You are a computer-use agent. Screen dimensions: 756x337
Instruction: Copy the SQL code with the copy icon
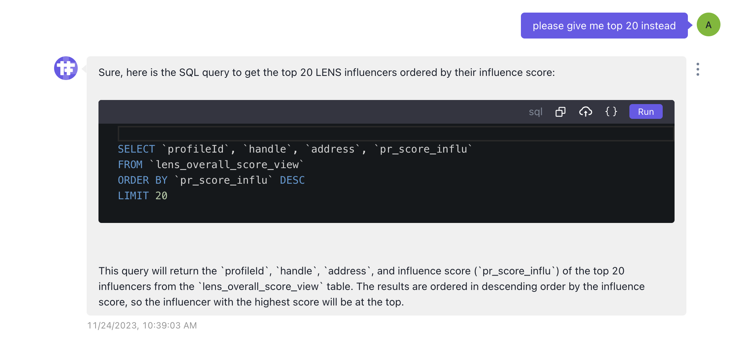tap(560, 112)
